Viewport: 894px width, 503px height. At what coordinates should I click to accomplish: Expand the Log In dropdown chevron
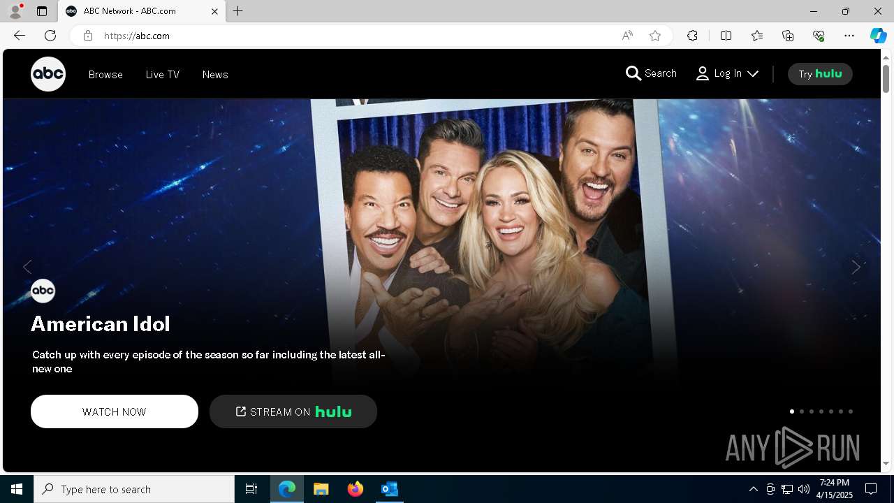click(x=752, y=73)
